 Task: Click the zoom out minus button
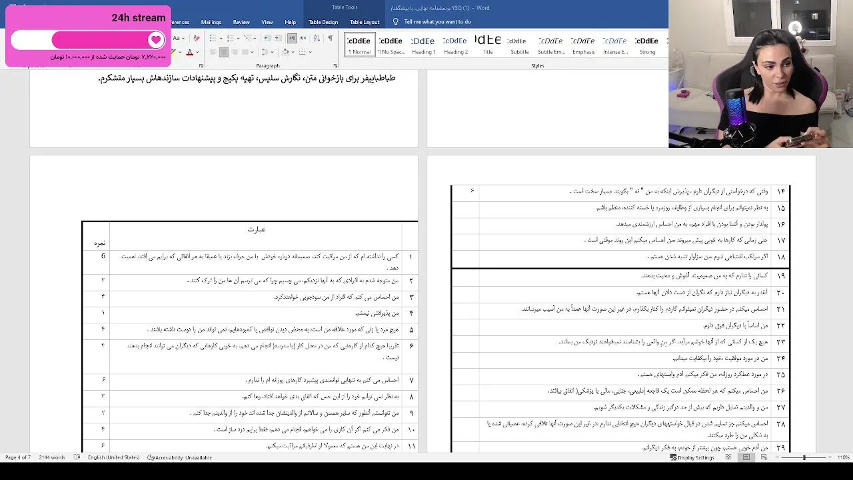777,457
